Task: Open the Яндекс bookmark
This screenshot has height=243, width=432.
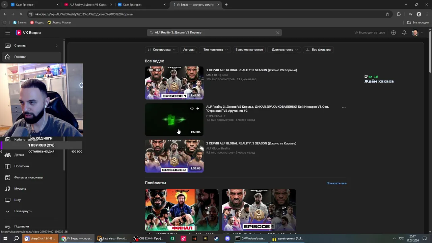Action: click(37, 23)
